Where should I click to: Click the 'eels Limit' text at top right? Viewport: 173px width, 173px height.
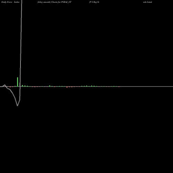pos(147,2)
